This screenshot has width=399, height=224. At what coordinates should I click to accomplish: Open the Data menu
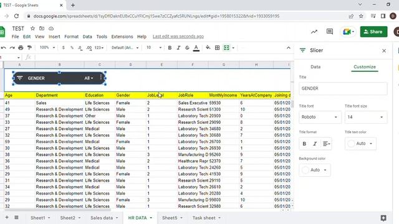pos(87,37)
